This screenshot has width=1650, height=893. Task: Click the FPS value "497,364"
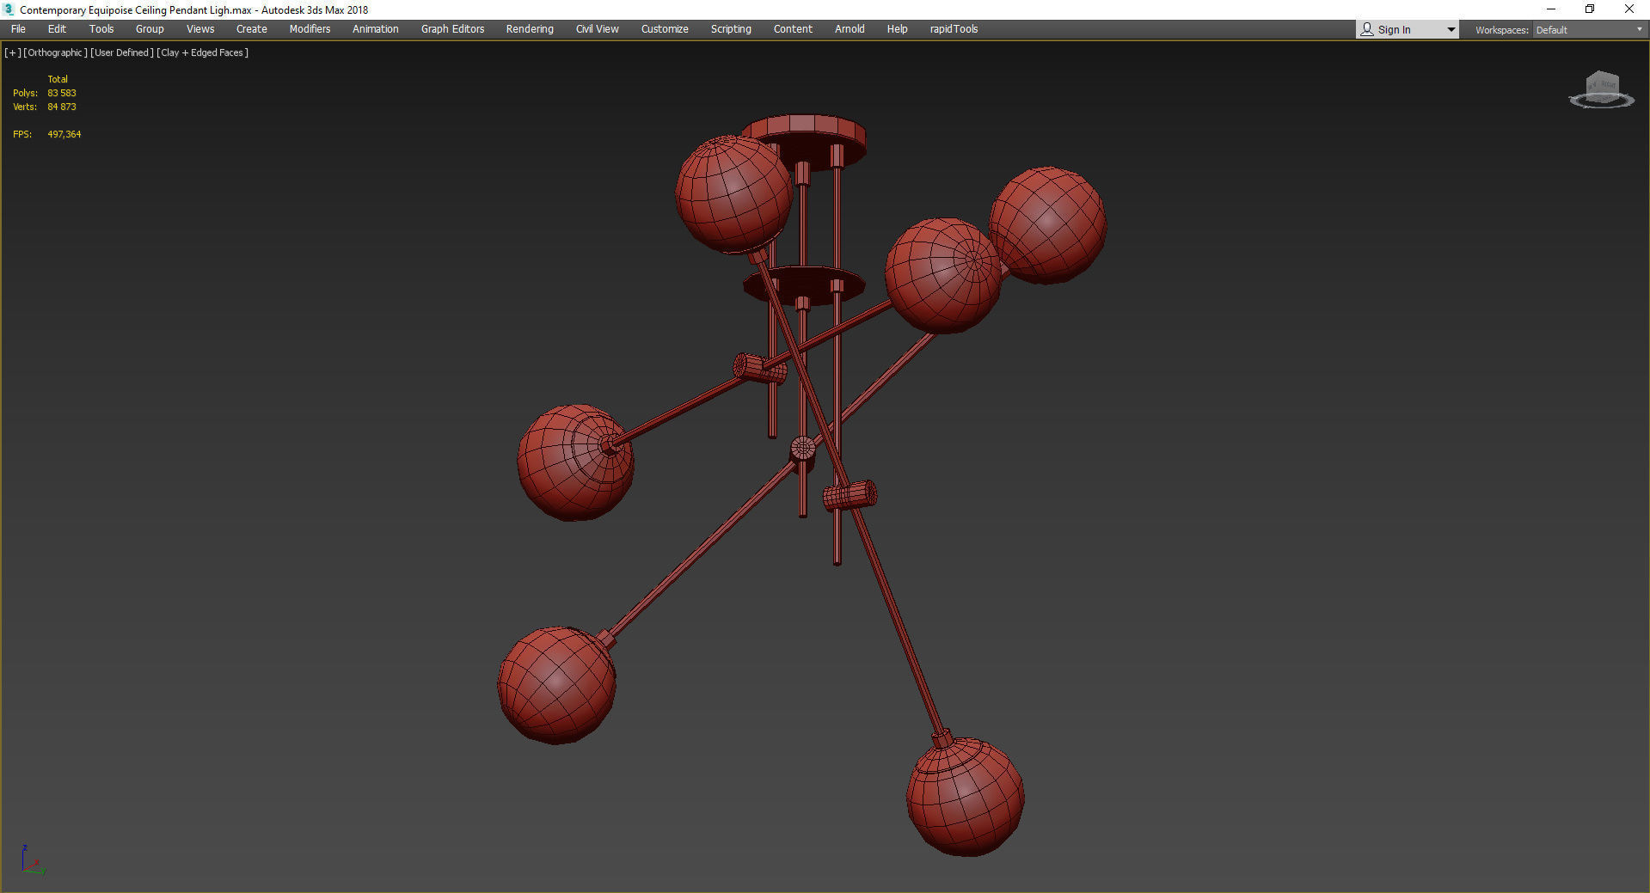tap(64, 134)
